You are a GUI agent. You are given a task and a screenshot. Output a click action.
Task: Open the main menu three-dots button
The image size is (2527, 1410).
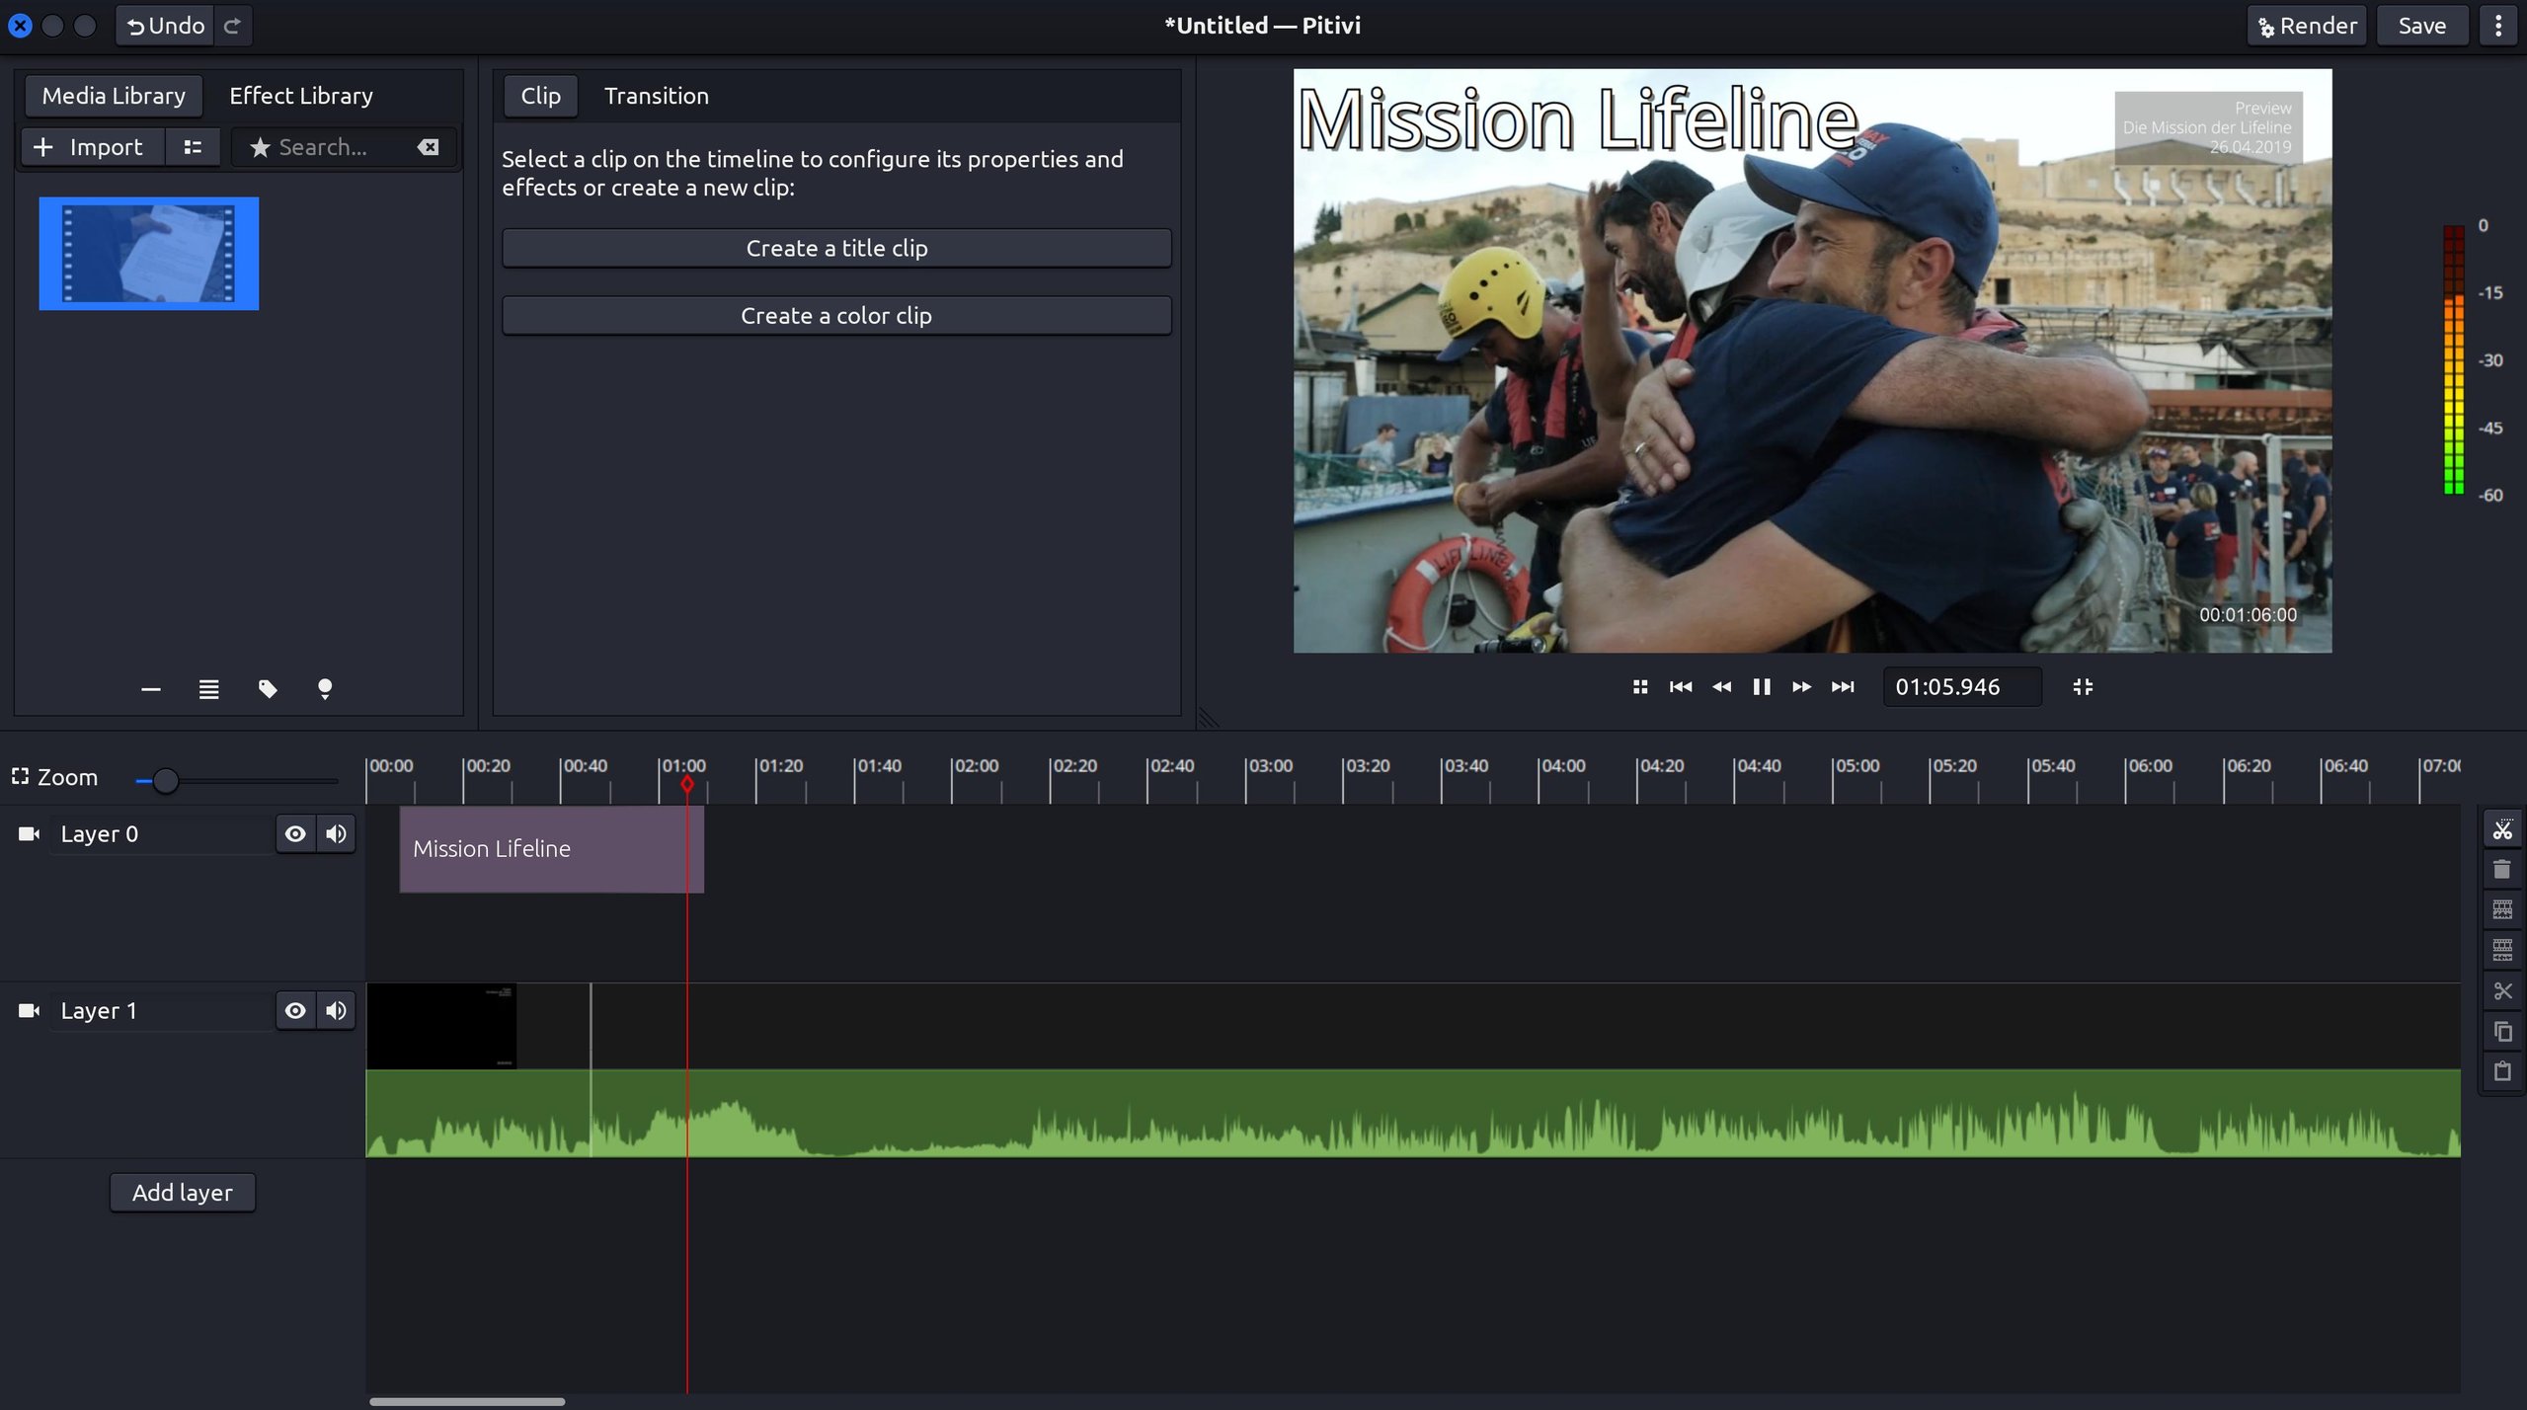coord(2498,26)
